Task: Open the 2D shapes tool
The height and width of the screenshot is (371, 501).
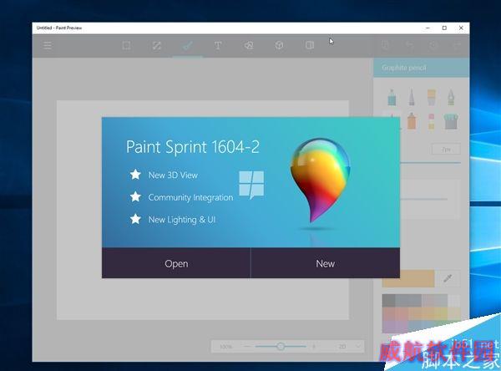Action: click(x=249, y=45)
